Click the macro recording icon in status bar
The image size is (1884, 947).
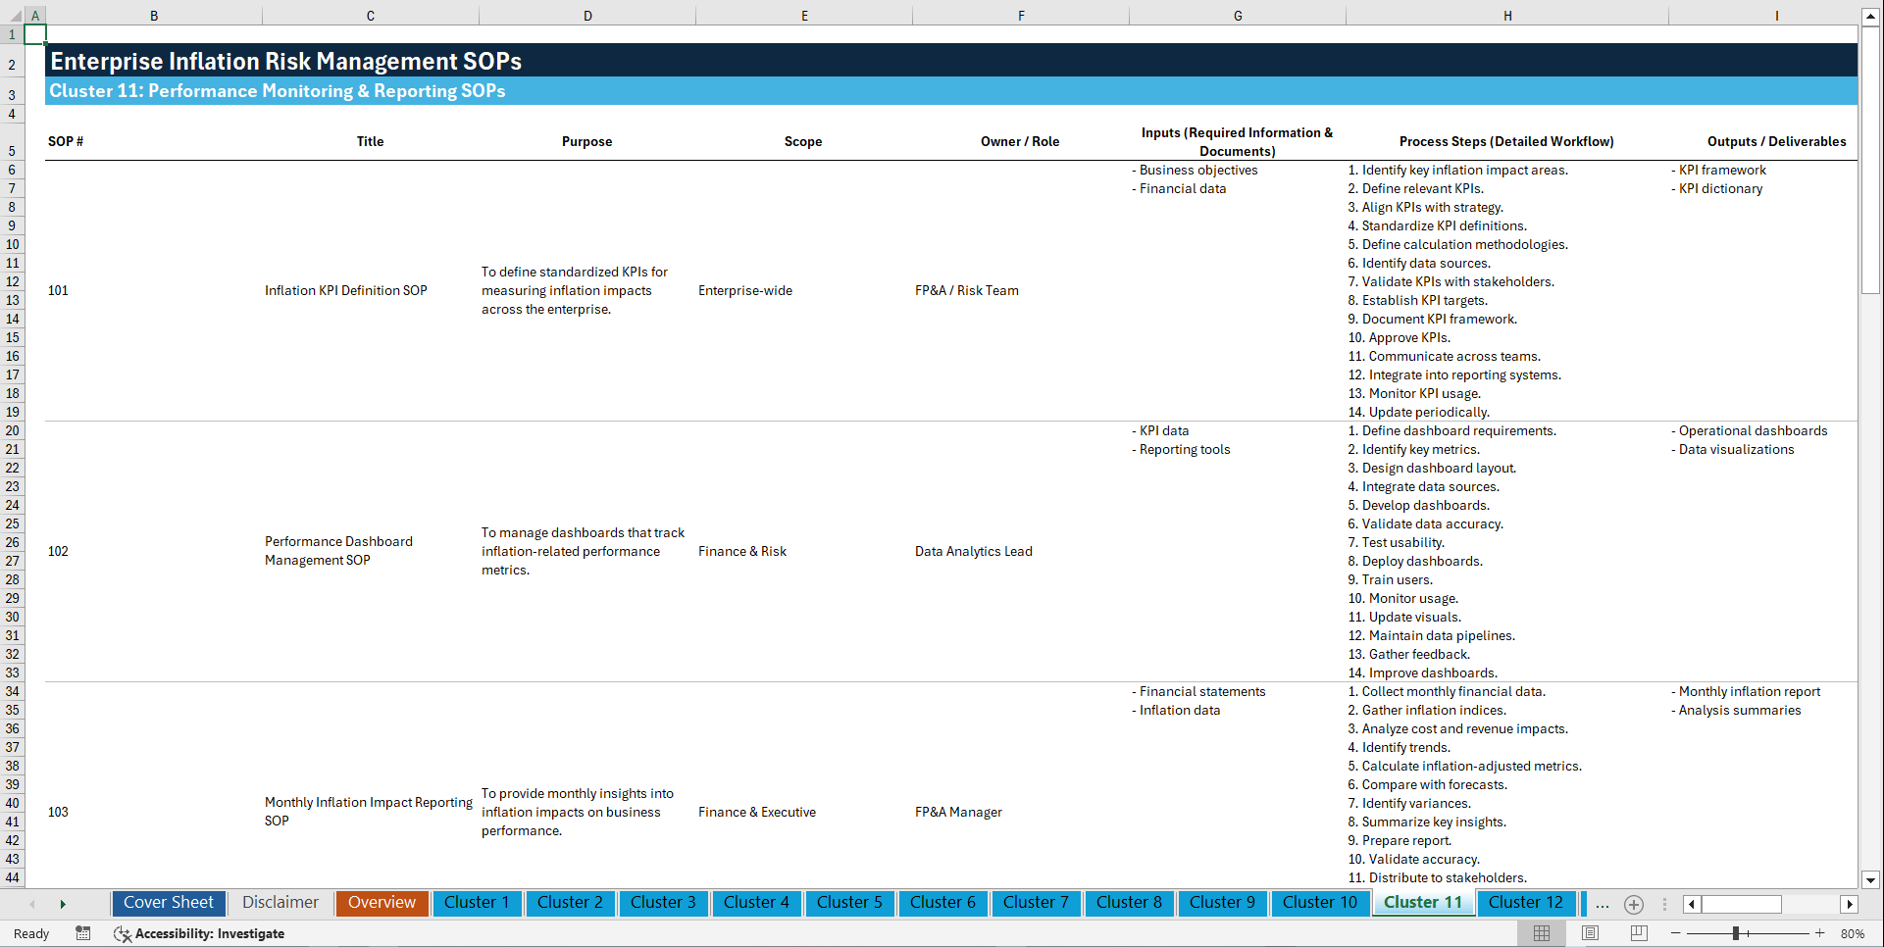point(83,933)
